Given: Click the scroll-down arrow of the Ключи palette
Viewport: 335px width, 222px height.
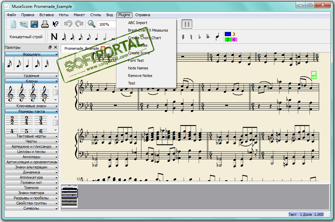Looking at the screenshot, I should point(56,100).
